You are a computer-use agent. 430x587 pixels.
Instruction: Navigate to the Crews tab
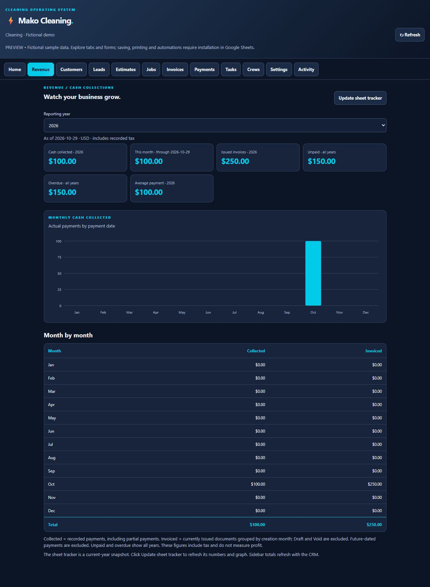coord(253,70)
